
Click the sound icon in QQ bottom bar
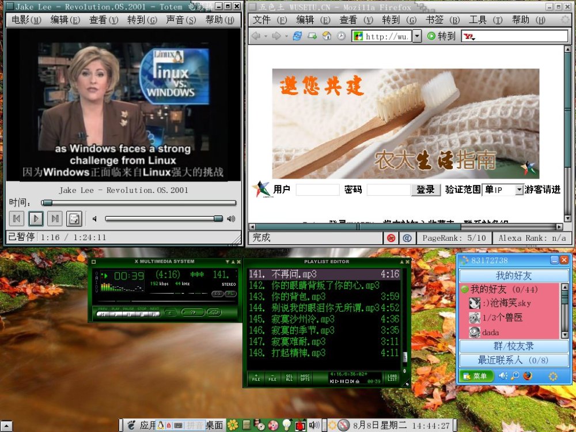pyautogui.click(x=503, y=376)
